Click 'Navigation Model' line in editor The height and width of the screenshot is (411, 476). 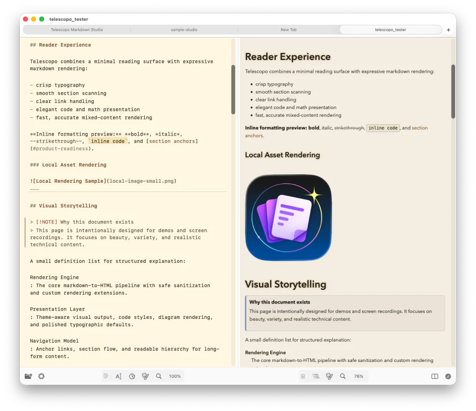[x=55, y=341]
